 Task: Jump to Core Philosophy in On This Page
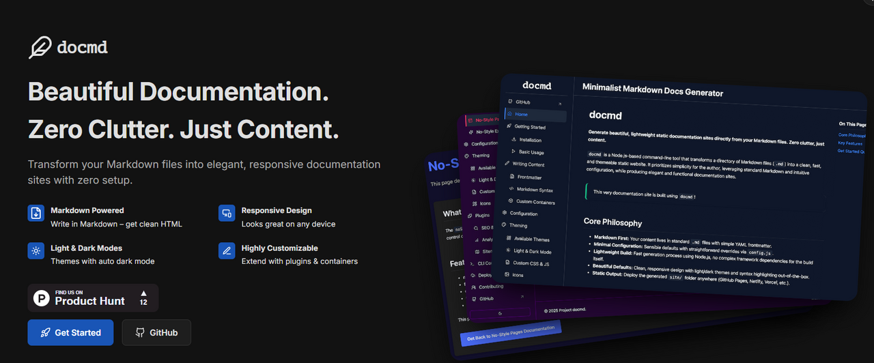[852, 135]
